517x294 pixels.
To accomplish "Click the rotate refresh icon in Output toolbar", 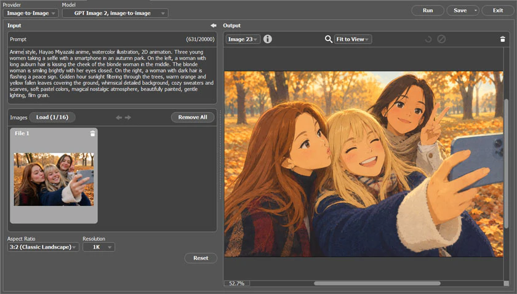I will click(428, 39).
